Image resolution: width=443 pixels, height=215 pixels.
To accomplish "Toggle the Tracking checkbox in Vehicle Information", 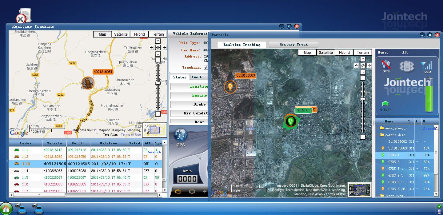I will pos(206,68).
